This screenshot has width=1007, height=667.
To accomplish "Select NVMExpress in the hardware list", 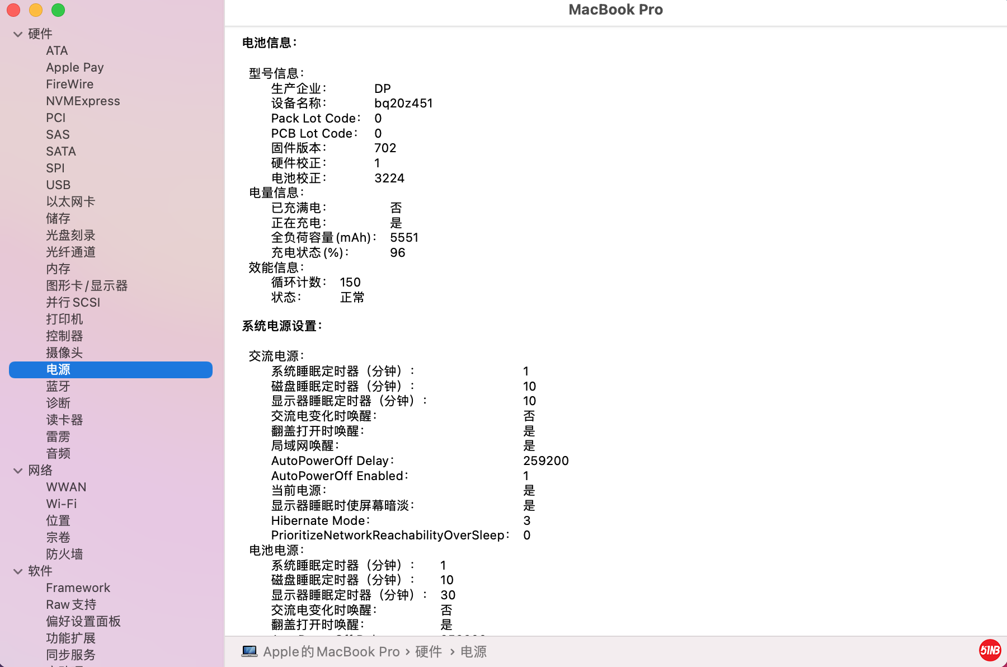I will (83, 101).
